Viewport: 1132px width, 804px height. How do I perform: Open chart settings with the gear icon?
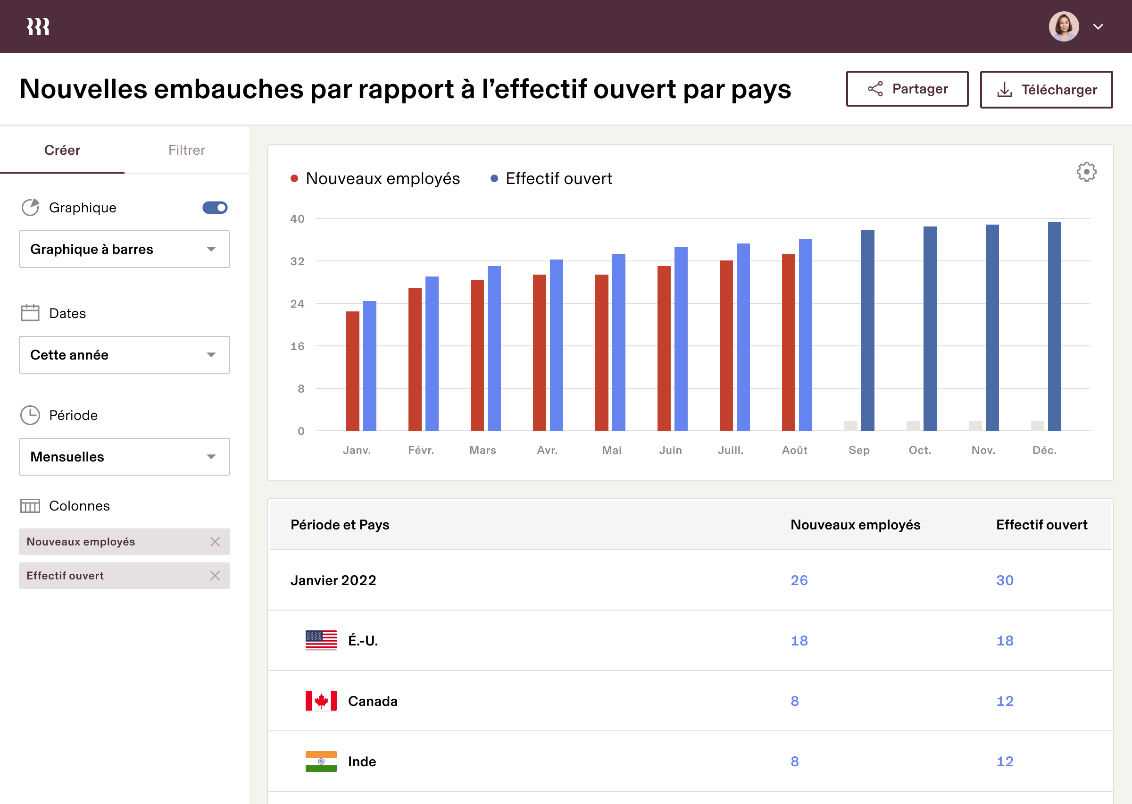pyautogui.click(x=1086, y=172)
